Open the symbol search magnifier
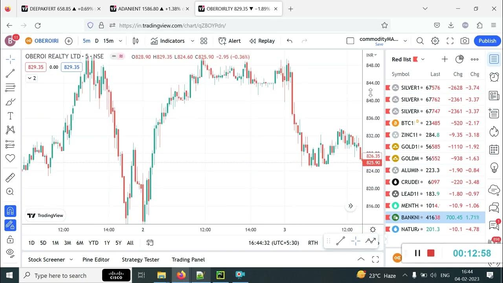The height and width of the screenshot is (283, 503). coord(420,41)
